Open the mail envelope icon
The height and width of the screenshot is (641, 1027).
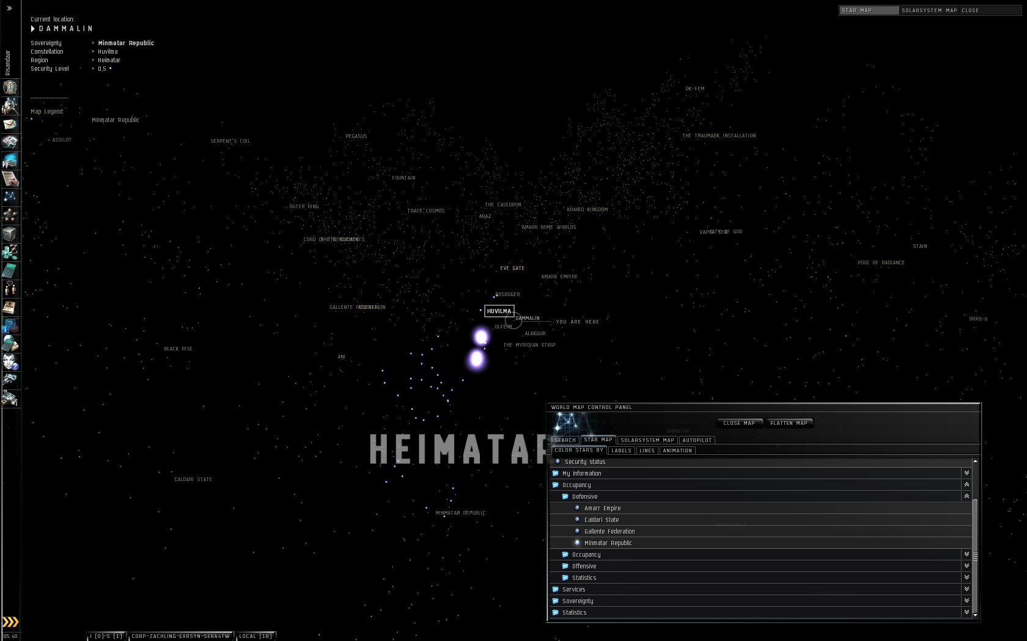coord(10,124)
